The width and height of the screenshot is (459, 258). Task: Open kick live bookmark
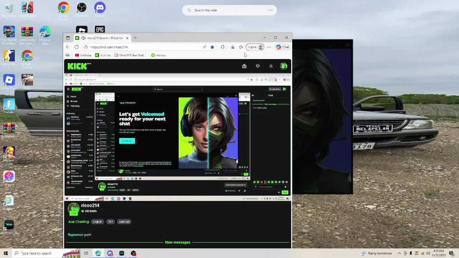click(103, 55)
